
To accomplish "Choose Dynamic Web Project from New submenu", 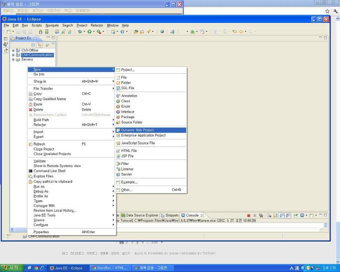I will click(x=151, y=130).
